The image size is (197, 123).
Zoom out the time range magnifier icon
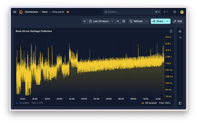pos(124,21)
